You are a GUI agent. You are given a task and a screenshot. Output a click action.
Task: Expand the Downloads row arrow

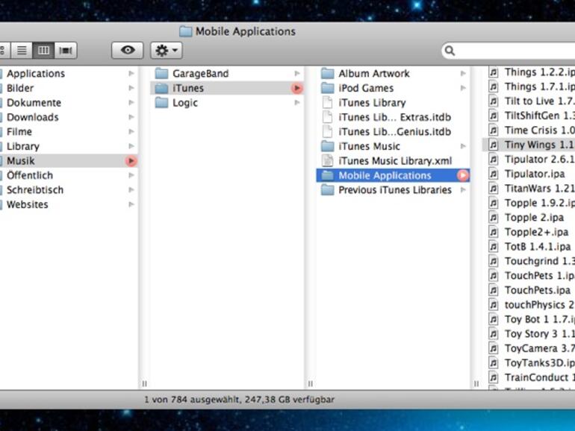[131, 117]
